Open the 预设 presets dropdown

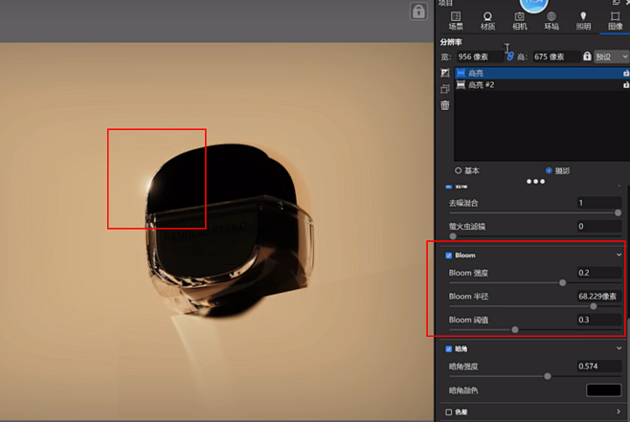tap(611, 57)
